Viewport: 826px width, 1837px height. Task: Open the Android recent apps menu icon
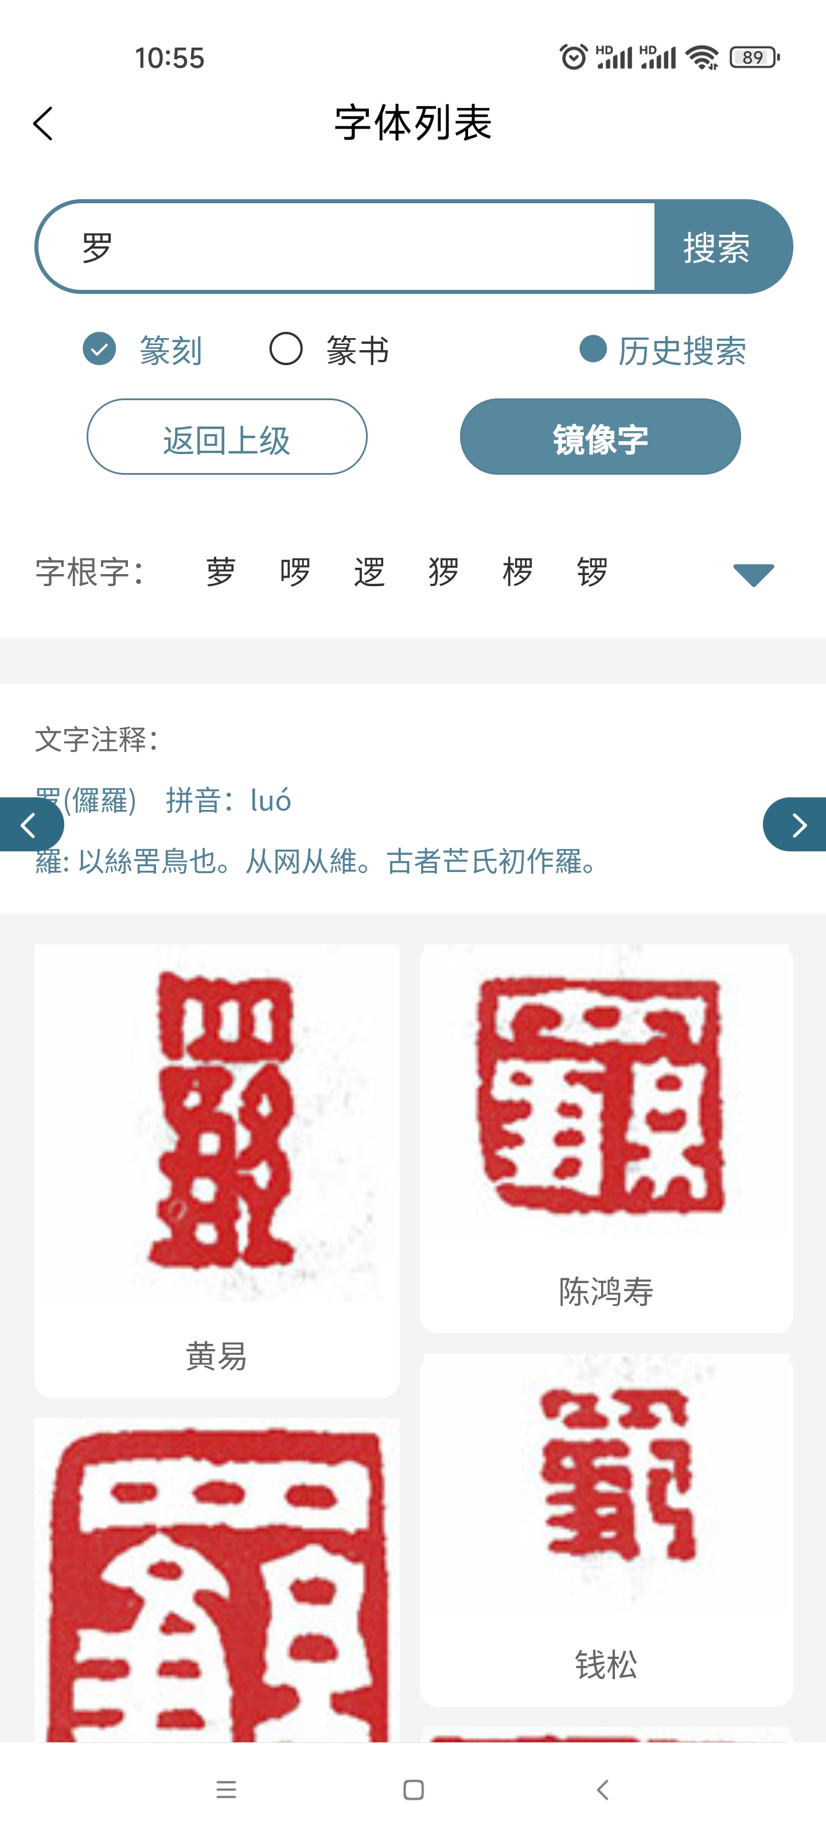coord(226,1789)
